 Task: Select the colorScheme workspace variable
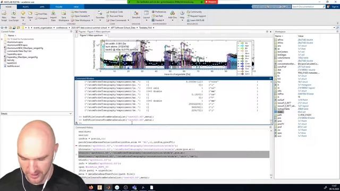pyautogui.click(x=284, y=58)
